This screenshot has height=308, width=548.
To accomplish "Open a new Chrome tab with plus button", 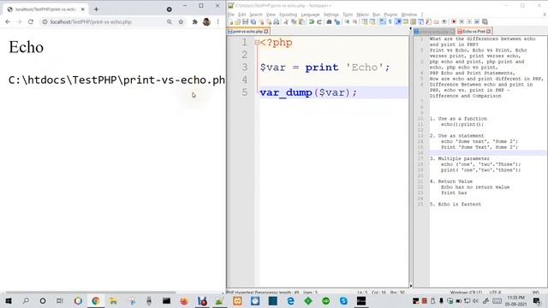I will tap(96, 9).
